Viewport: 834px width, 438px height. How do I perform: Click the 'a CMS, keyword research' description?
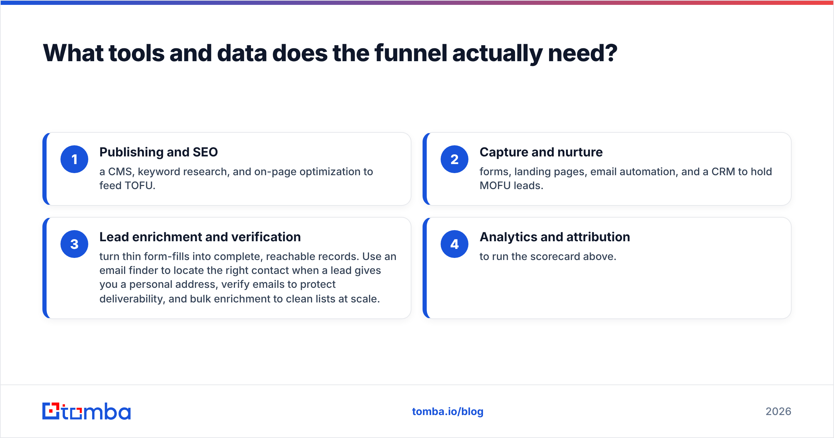(236, 178)
